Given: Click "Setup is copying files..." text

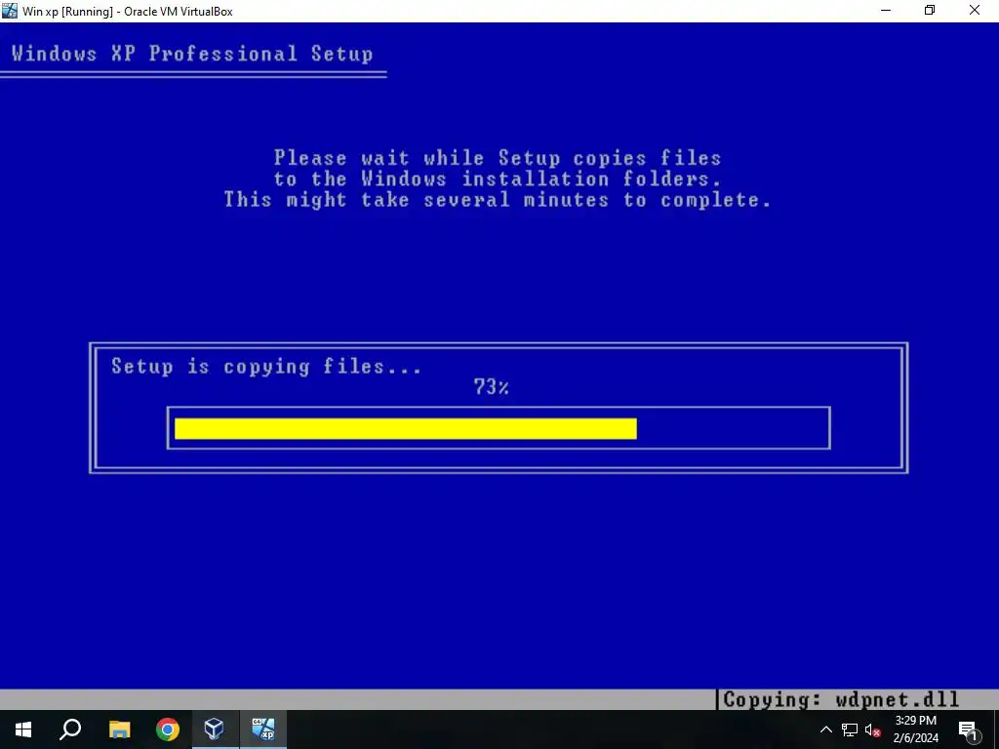Looking at the screenshot, I should point(266,367).
